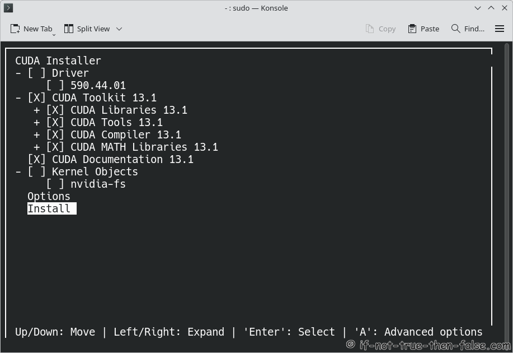Image resolution: width=513 pixels, height=353 pixels.
Task: Select the Options entry
Action: click(49, 196)
